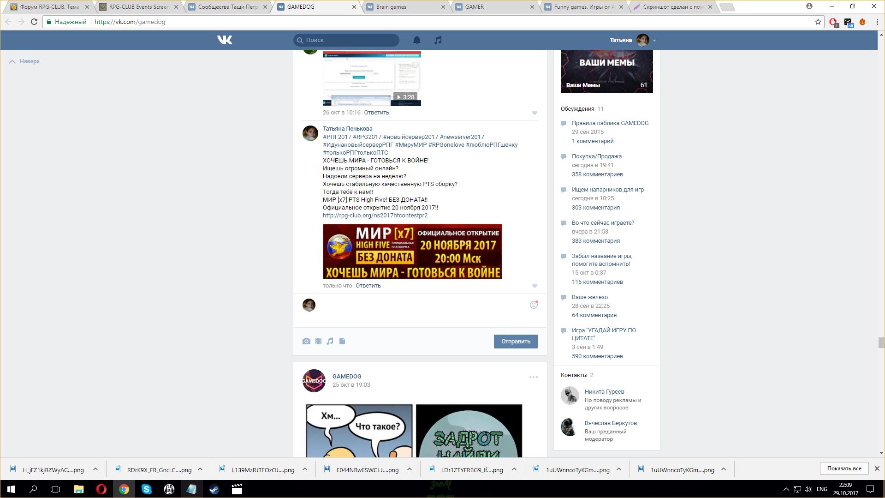Switch to the Brain games tab
Screen dimensions: 885x498
click(406, 7)
